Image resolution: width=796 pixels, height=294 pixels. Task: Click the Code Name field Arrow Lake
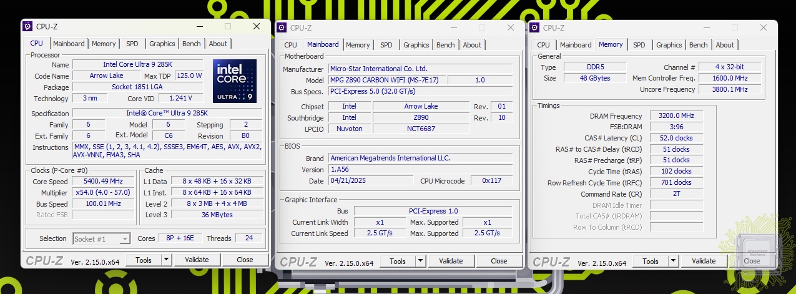pyautogui.click(x=107, y=76)
